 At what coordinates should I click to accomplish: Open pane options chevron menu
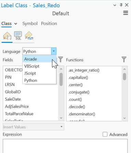(115, 5)
